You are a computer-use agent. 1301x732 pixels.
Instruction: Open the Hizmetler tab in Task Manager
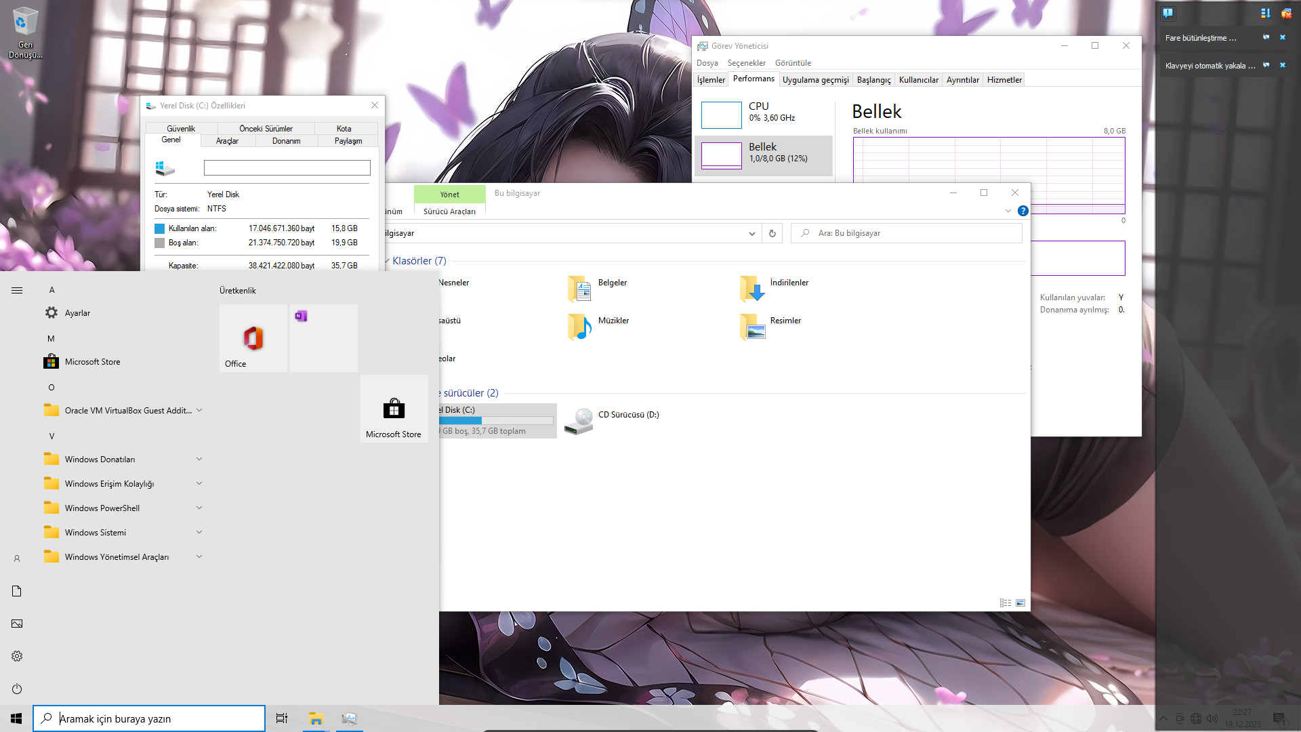click(1004, 80)
